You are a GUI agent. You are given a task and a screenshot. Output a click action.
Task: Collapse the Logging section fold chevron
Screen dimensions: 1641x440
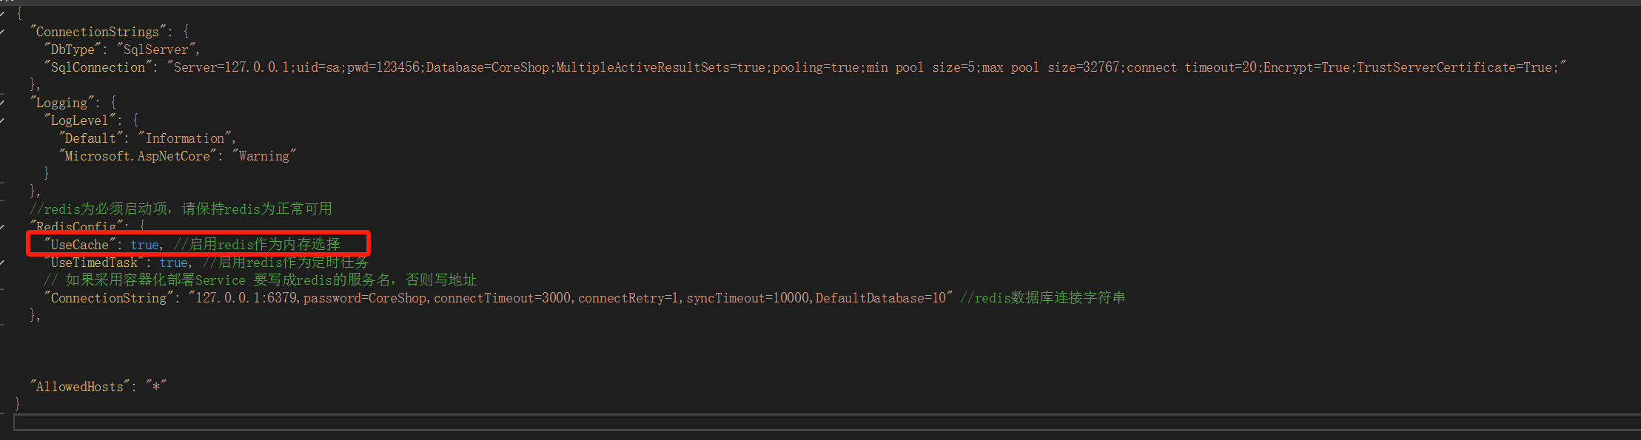(2, 103)
